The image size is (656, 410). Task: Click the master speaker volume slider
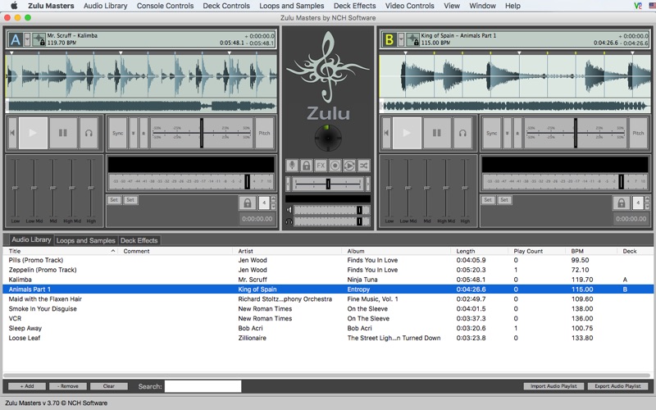[332, 210]
